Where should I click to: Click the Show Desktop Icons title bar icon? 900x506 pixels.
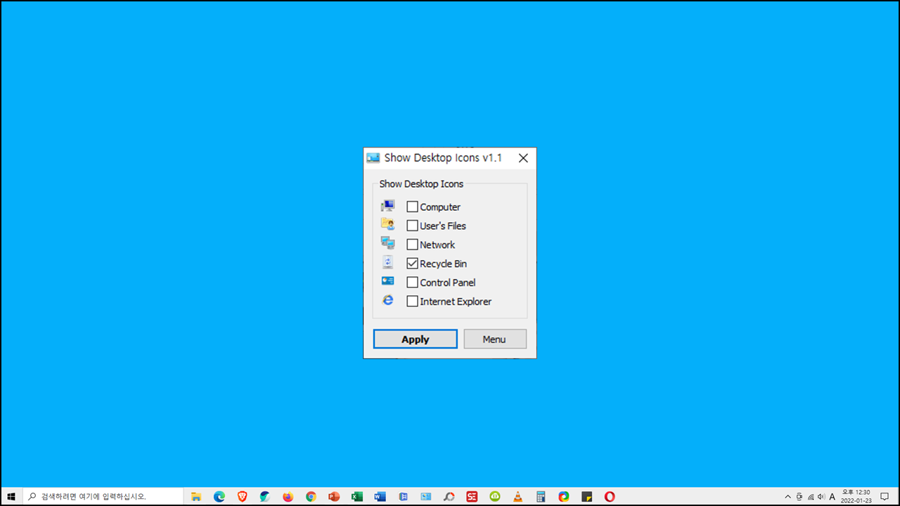click(373, 158)
